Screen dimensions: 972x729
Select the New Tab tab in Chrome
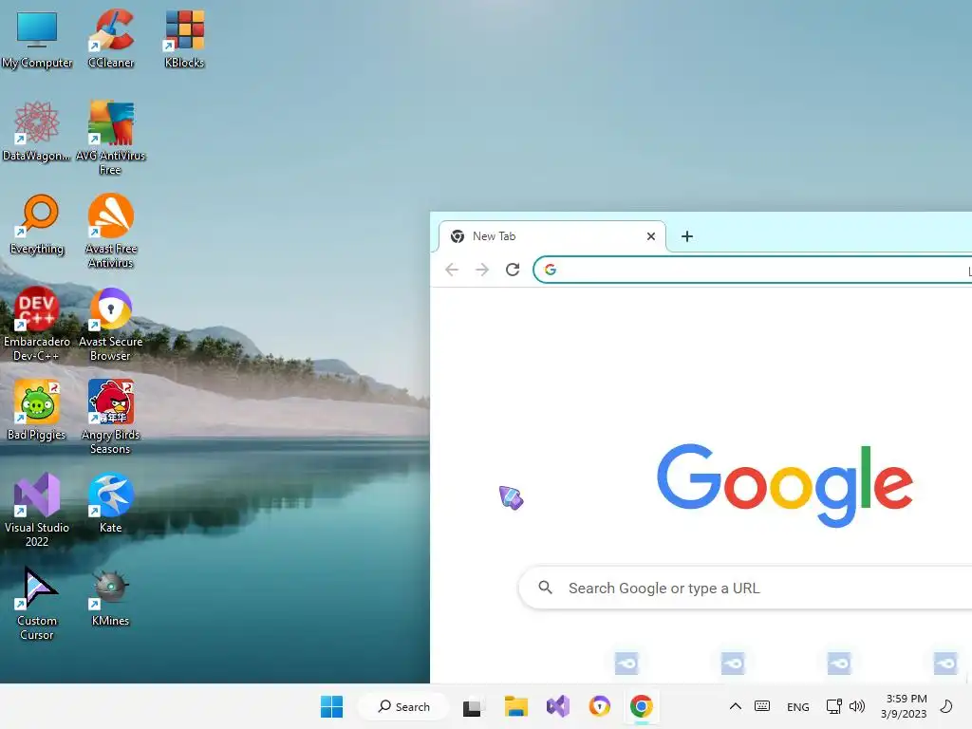tap(551, 236)
